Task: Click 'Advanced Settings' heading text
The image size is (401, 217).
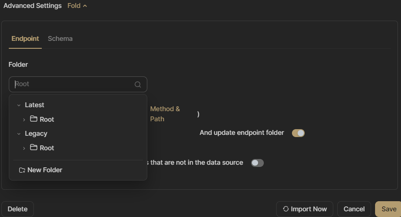Action: (x=33, y=6)
